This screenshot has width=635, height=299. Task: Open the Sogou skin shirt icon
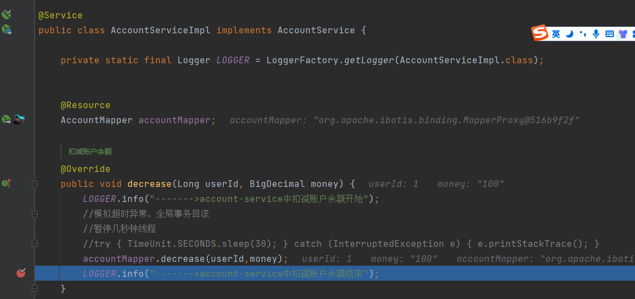point(623,34)
